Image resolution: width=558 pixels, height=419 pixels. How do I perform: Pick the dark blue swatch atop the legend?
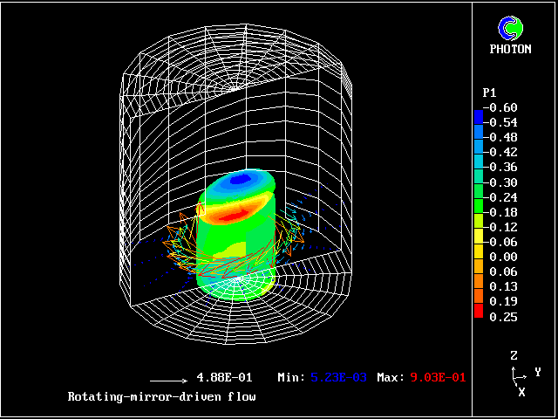(x=478, y=115)
